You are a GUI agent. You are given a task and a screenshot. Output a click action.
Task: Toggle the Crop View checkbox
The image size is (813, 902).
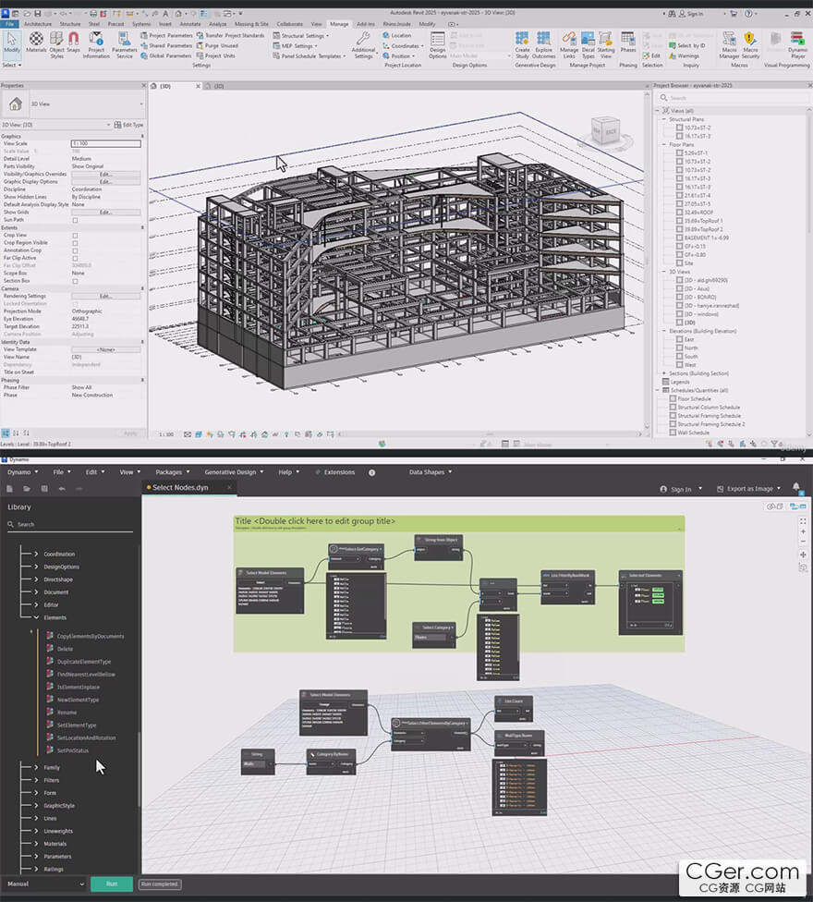pos(75,235)
